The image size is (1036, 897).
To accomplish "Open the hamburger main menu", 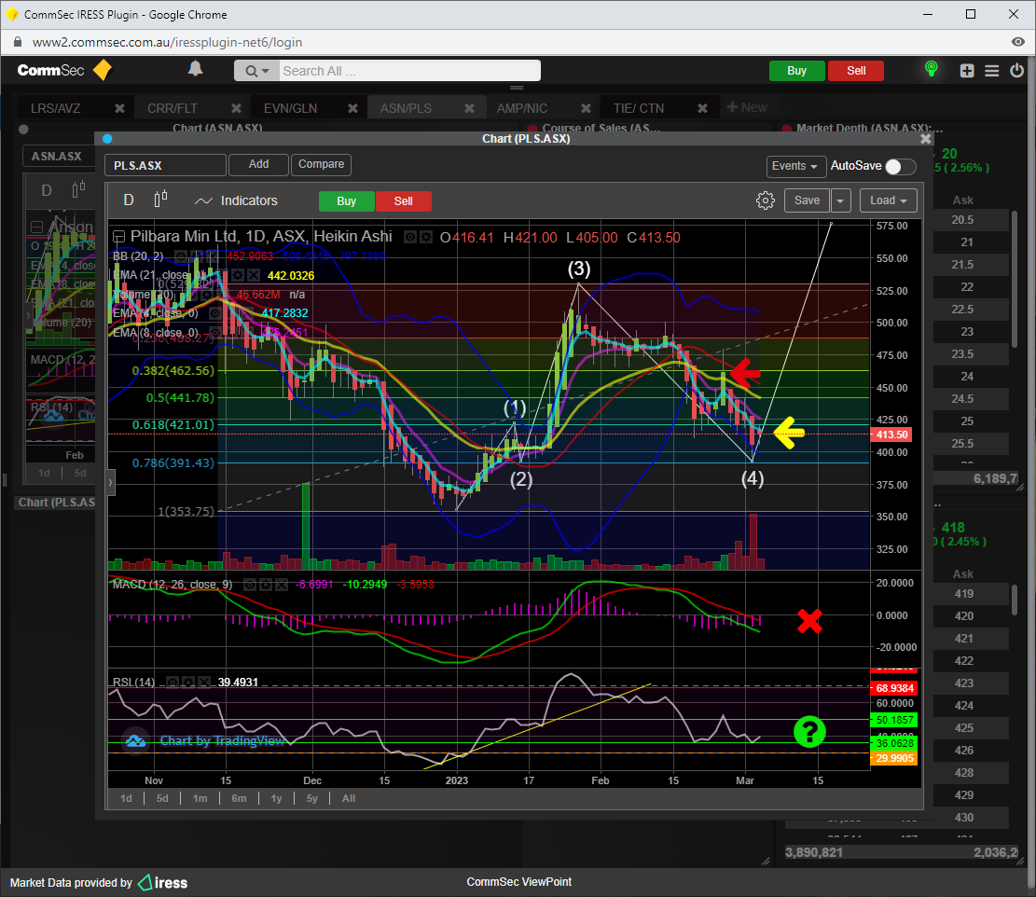I will click(x=992, y=71).
